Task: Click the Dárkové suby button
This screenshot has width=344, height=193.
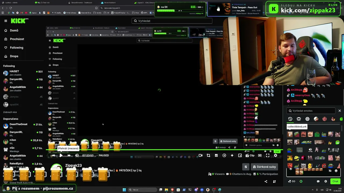Action: (264, 167)
